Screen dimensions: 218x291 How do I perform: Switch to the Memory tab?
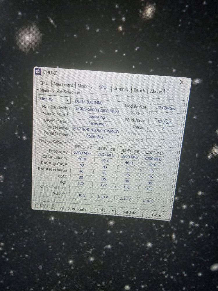point(85,86)
